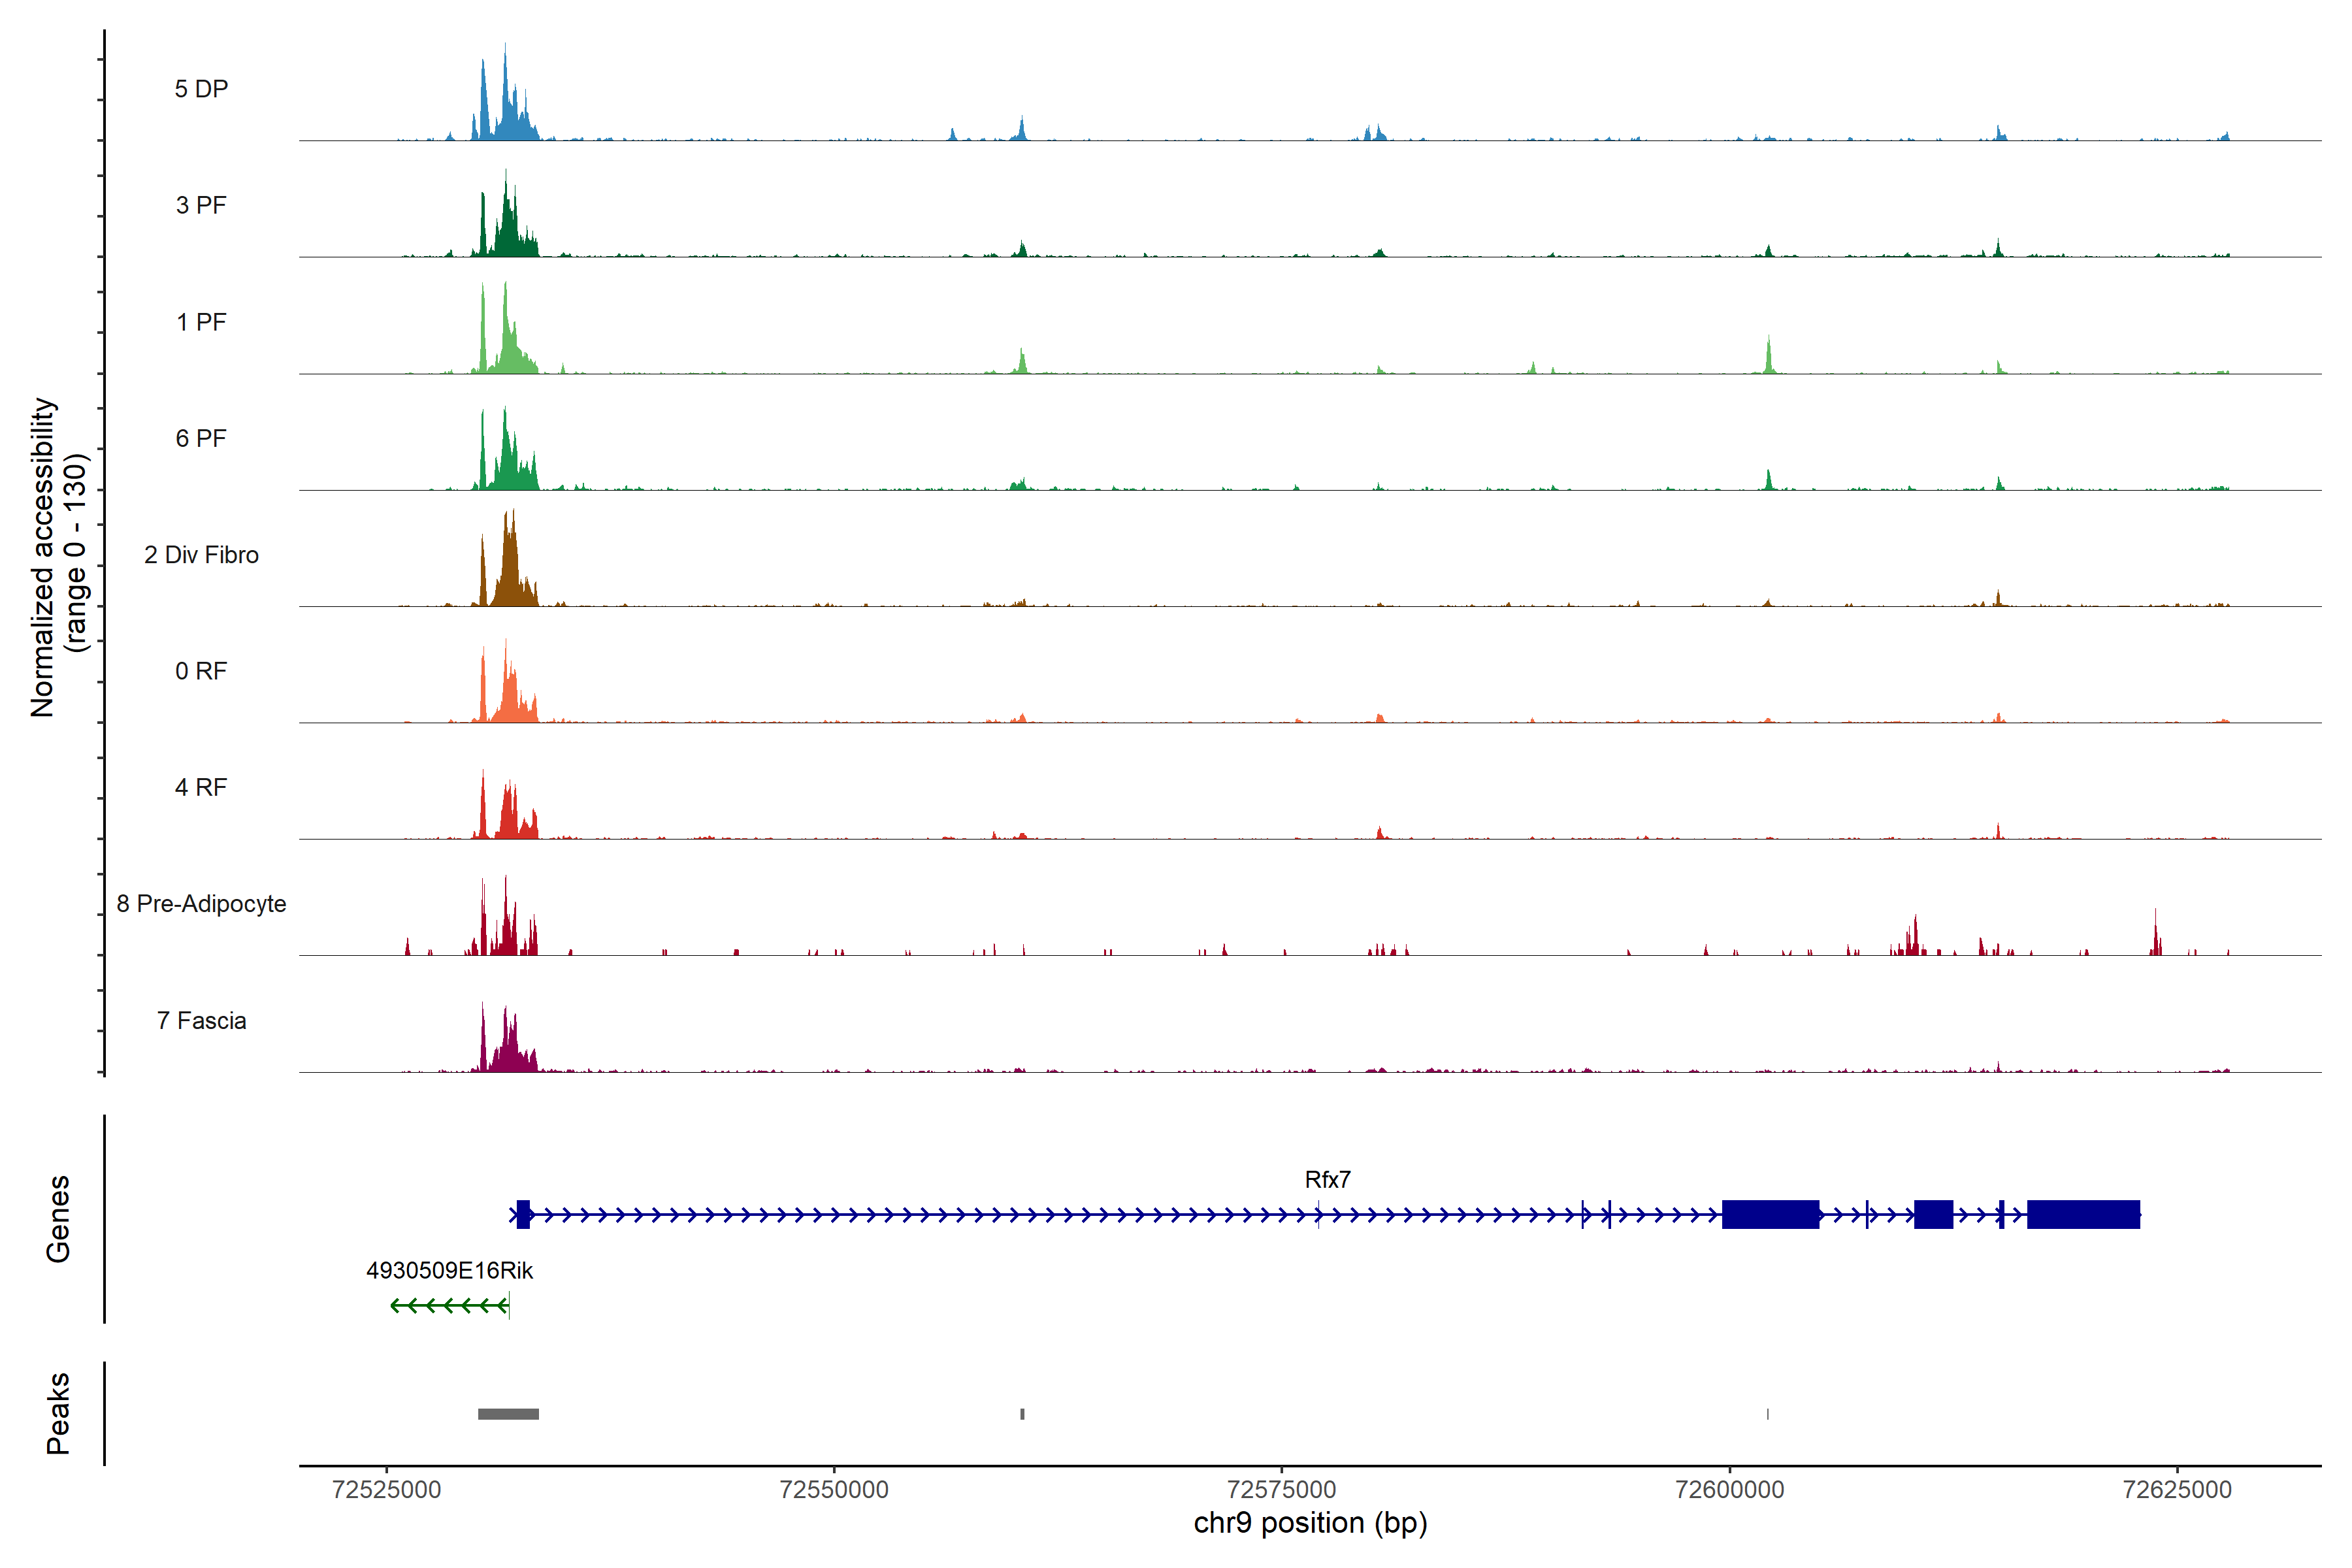Click the Genes panel label
This screenshot has height=1568, width=2352.
[x=58, y=1218]
